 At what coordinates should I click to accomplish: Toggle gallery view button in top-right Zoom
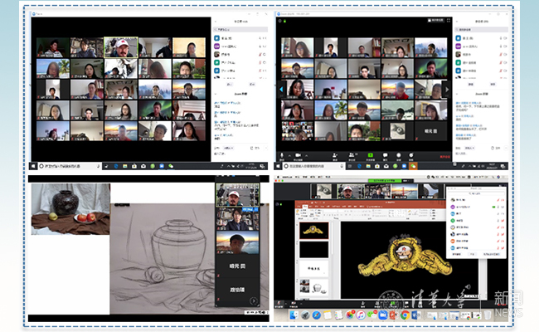(435, 19)
